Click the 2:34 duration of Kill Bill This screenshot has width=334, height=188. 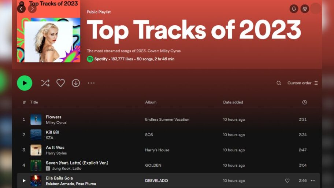pos(303,135)
